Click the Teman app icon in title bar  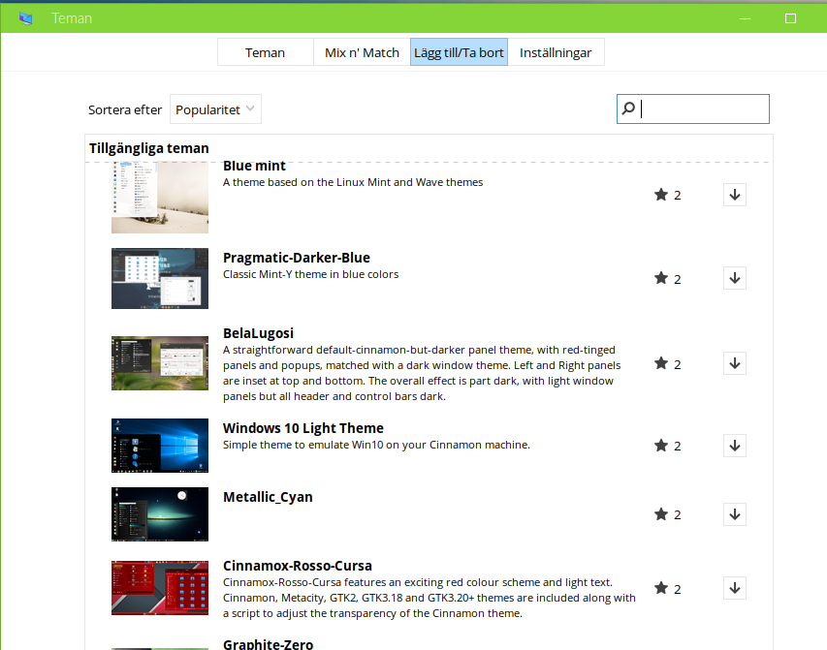25,18
